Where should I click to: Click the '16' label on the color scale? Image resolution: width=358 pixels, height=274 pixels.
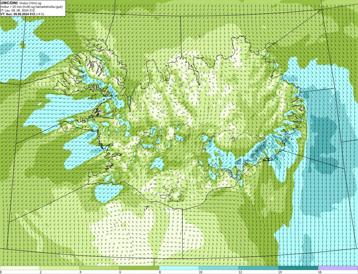[x=320, y=272]
